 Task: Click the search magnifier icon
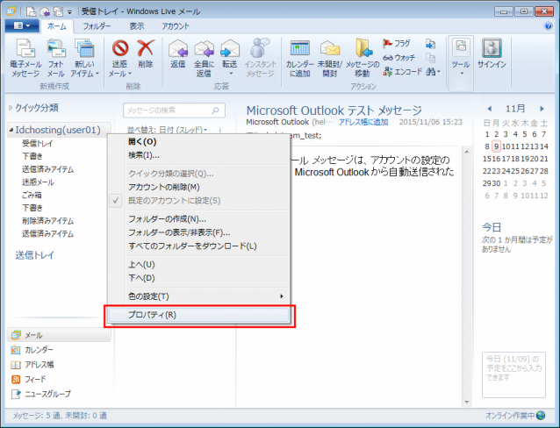pos(215,111)
